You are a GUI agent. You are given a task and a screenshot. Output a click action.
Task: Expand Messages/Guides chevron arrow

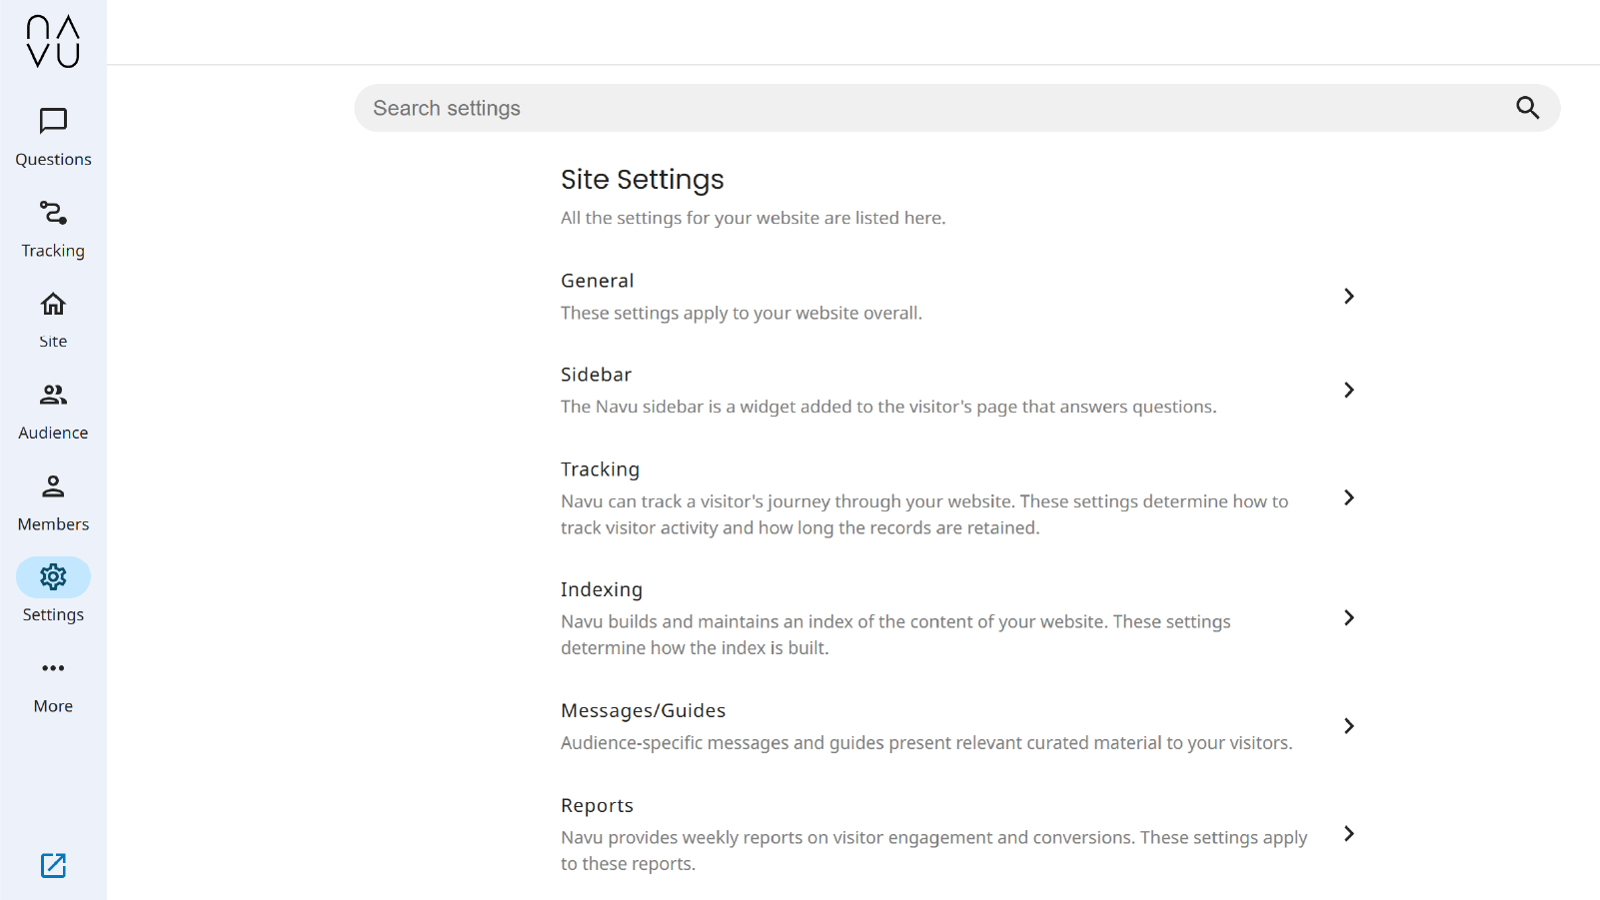(1349, 726)
